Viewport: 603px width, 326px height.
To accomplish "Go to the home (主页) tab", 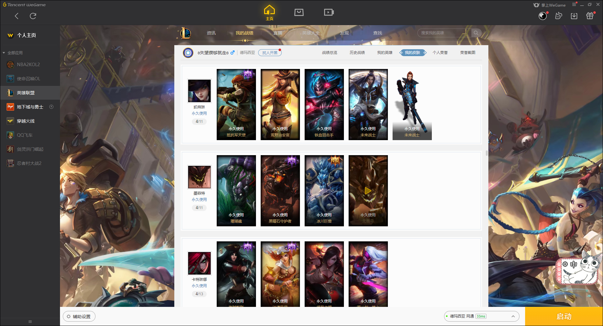I will (x=269, y=13).
